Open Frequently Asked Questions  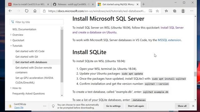28,93
